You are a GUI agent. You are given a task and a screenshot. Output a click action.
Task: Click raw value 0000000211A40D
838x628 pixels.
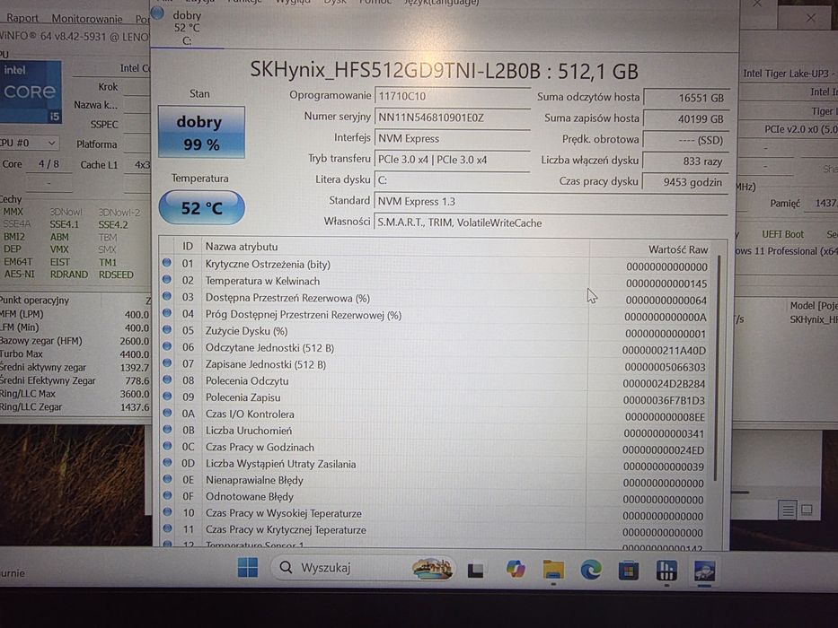(x=664, y=351)
